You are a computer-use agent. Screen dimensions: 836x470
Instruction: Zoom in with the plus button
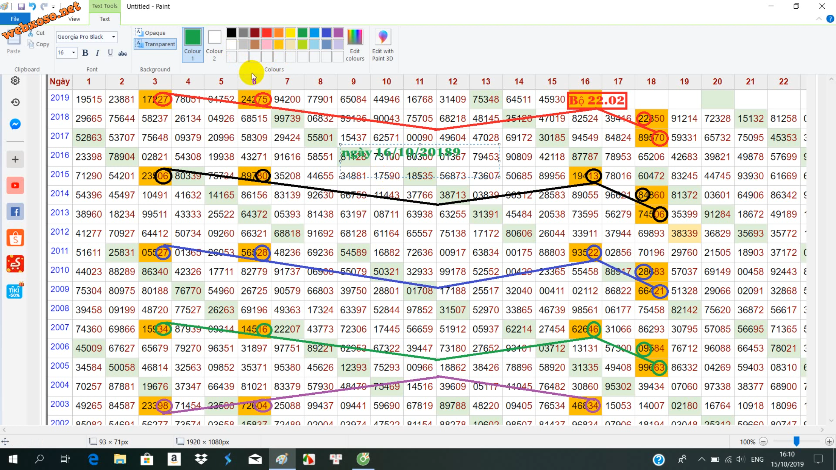pos(829,442)
